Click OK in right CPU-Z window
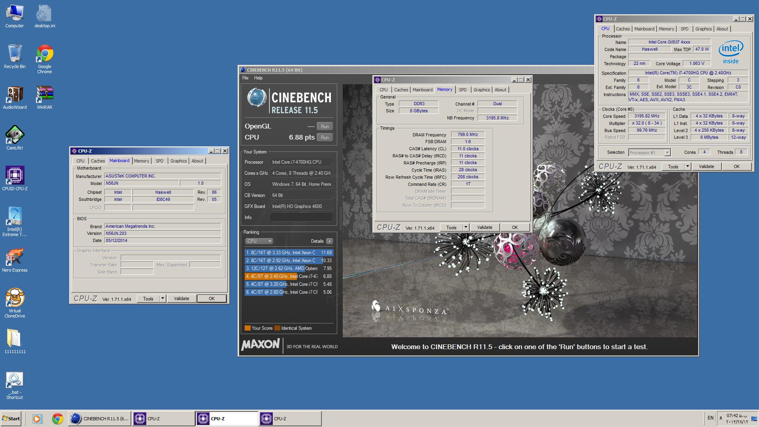 point(736,166)
